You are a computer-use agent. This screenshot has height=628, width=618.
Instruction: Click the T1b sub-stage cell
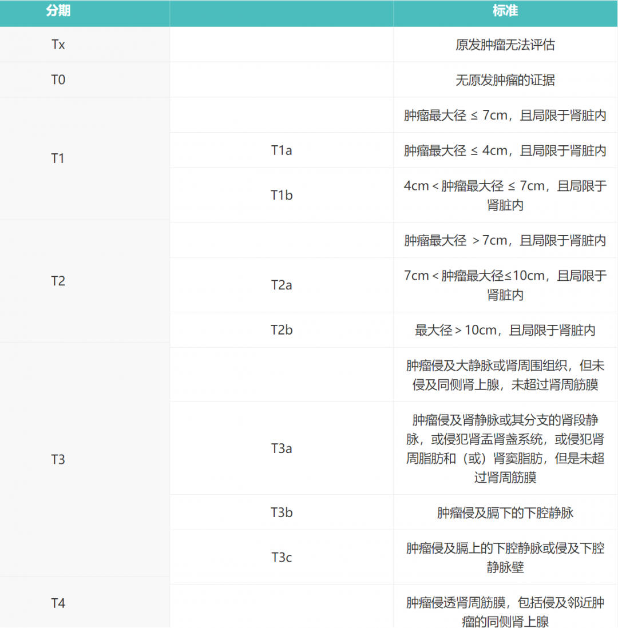click(x=282, y=196)
